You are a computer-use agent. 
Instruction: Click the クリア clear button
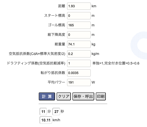coord(64,96)
